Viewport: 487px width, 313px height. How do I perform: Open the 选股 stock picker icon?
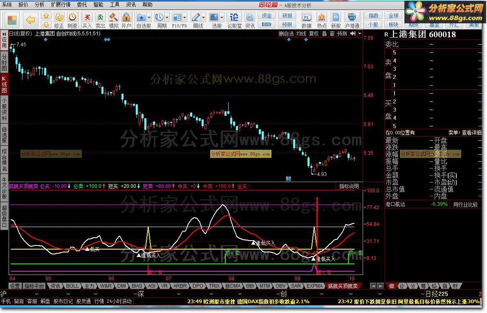click(214, 20)
